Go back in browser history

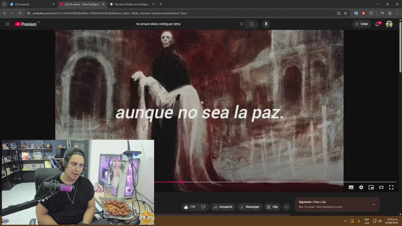tap(4, 13)
